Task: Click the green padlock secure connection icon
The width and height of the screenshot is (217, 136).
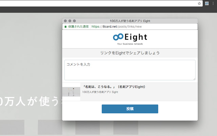Action: pyautogui.click(x=65, y=27)
